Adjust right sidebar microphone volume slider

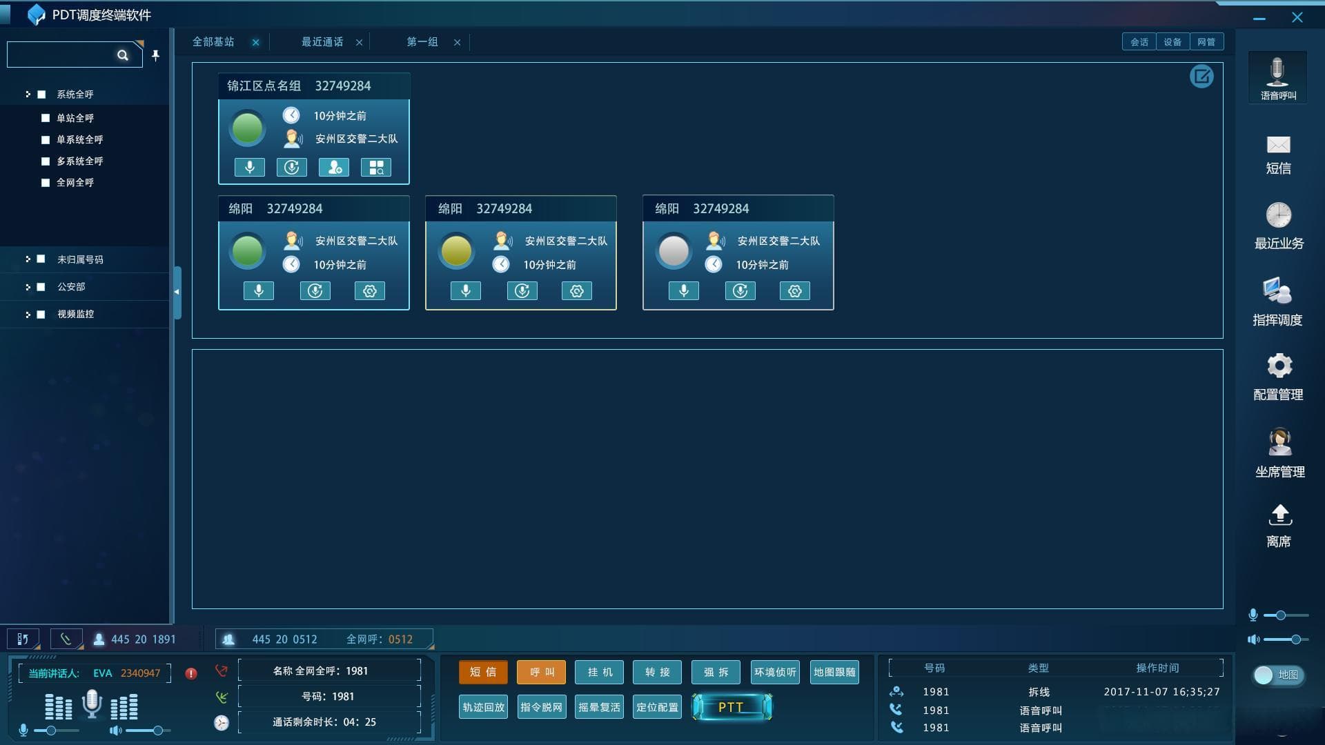1281,615
